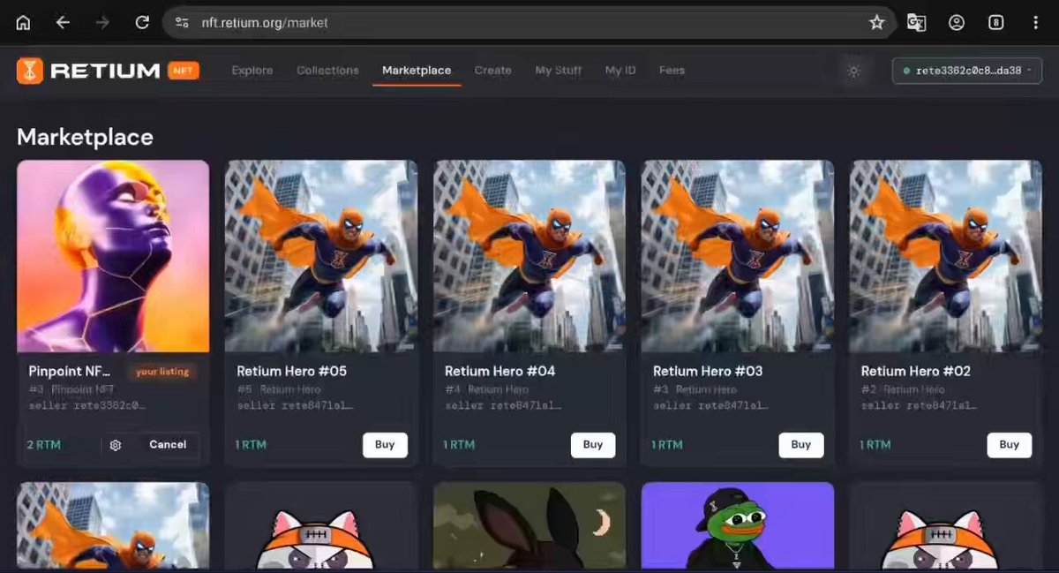Open the Google Translate icon
This screenshot has width=1059, height=573.
pos(917,23)
